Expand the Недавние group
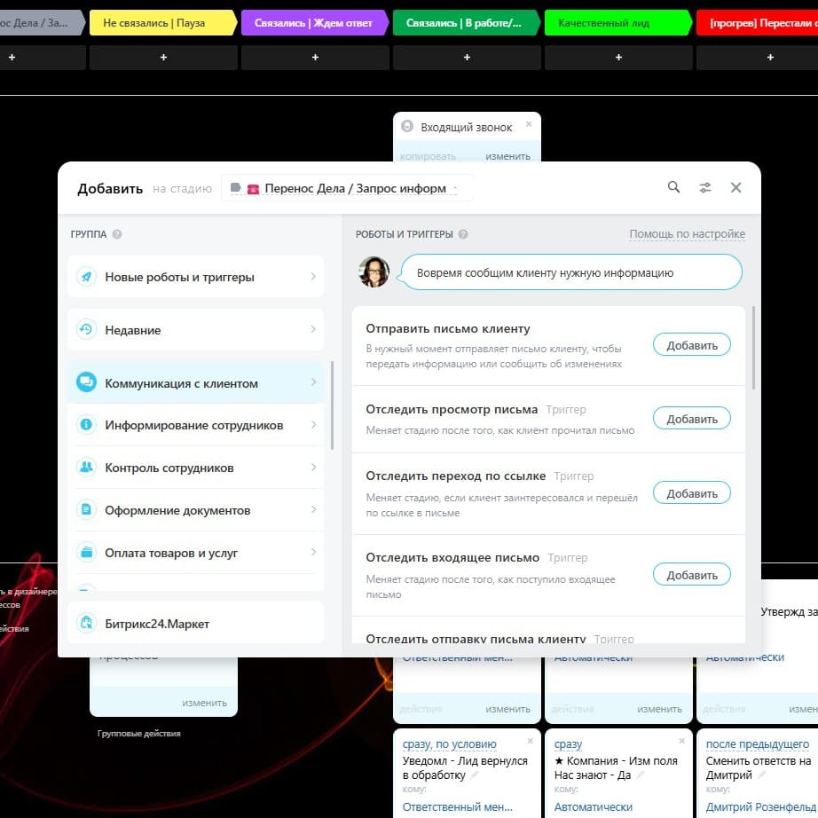The image size is (818, 818). [x=196, y=330]
